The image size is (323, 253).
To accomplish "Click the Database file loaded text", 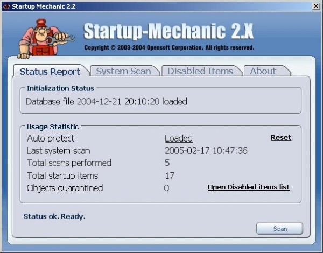I will pos(107,102).
